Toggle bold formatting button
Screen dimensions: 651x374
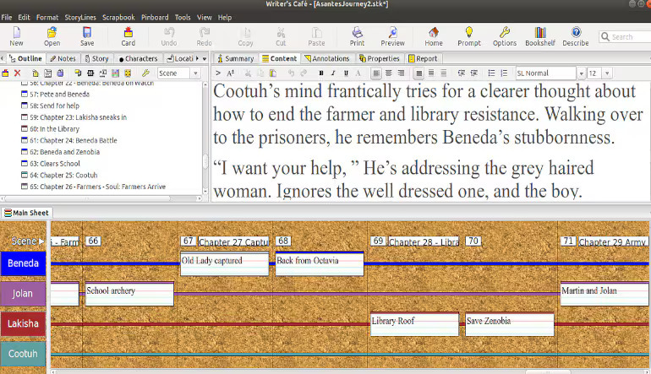point(321,73)
